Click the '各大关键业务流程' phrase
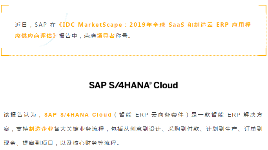This screenshot has width=268, height=150. pos(79,129)
